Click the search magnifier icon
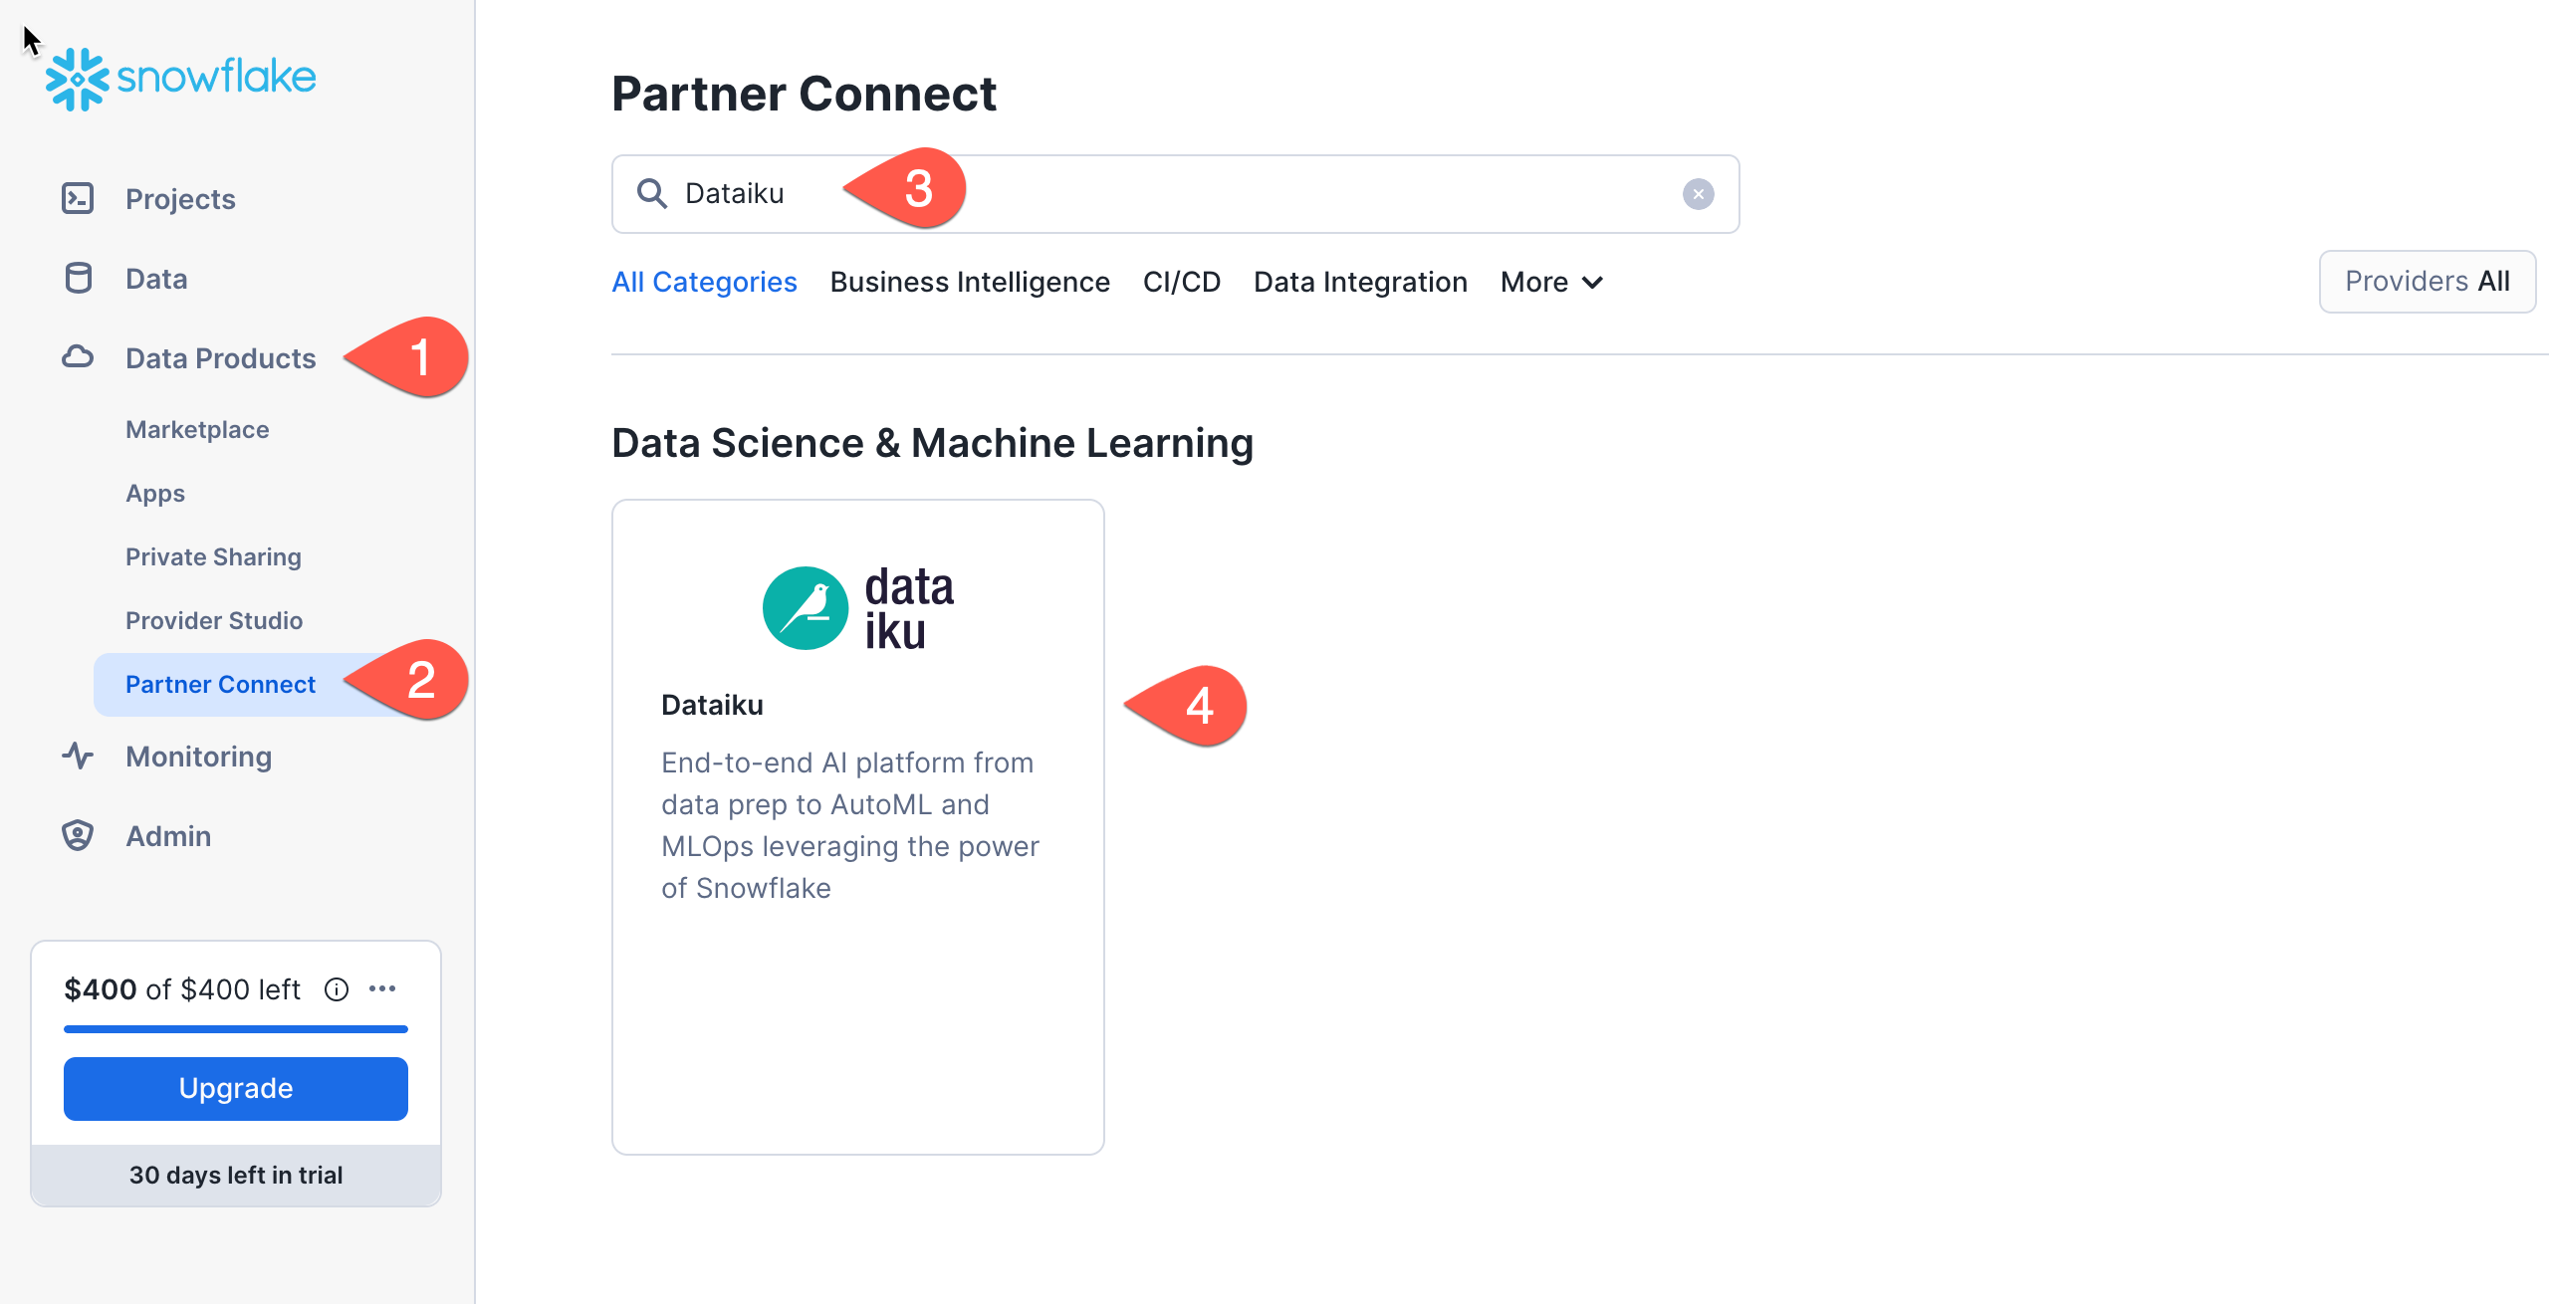Image resolution: width=2549 pixels, height=1304 pixels. pyautogui.click(x=652, y=193)
